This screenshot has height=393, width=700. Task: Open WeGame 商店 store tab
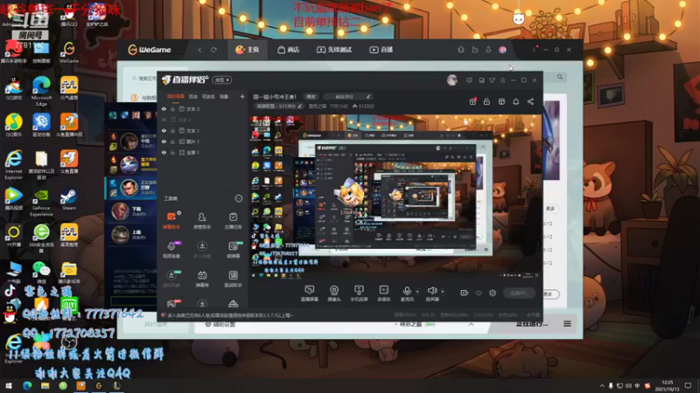tap(289, 50)
